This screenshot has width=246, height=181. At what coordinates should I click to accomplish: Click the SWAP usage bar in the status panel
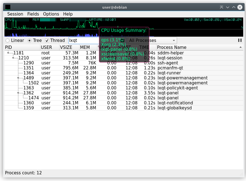(x=78, y=20)
